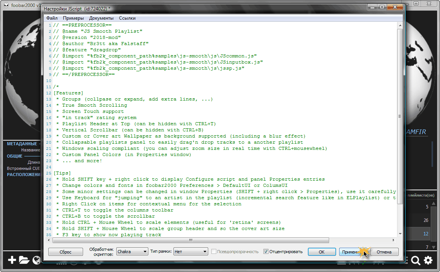440x272 pixels.
Task: Click the [Features] line in the code
Action: point(68,93)
